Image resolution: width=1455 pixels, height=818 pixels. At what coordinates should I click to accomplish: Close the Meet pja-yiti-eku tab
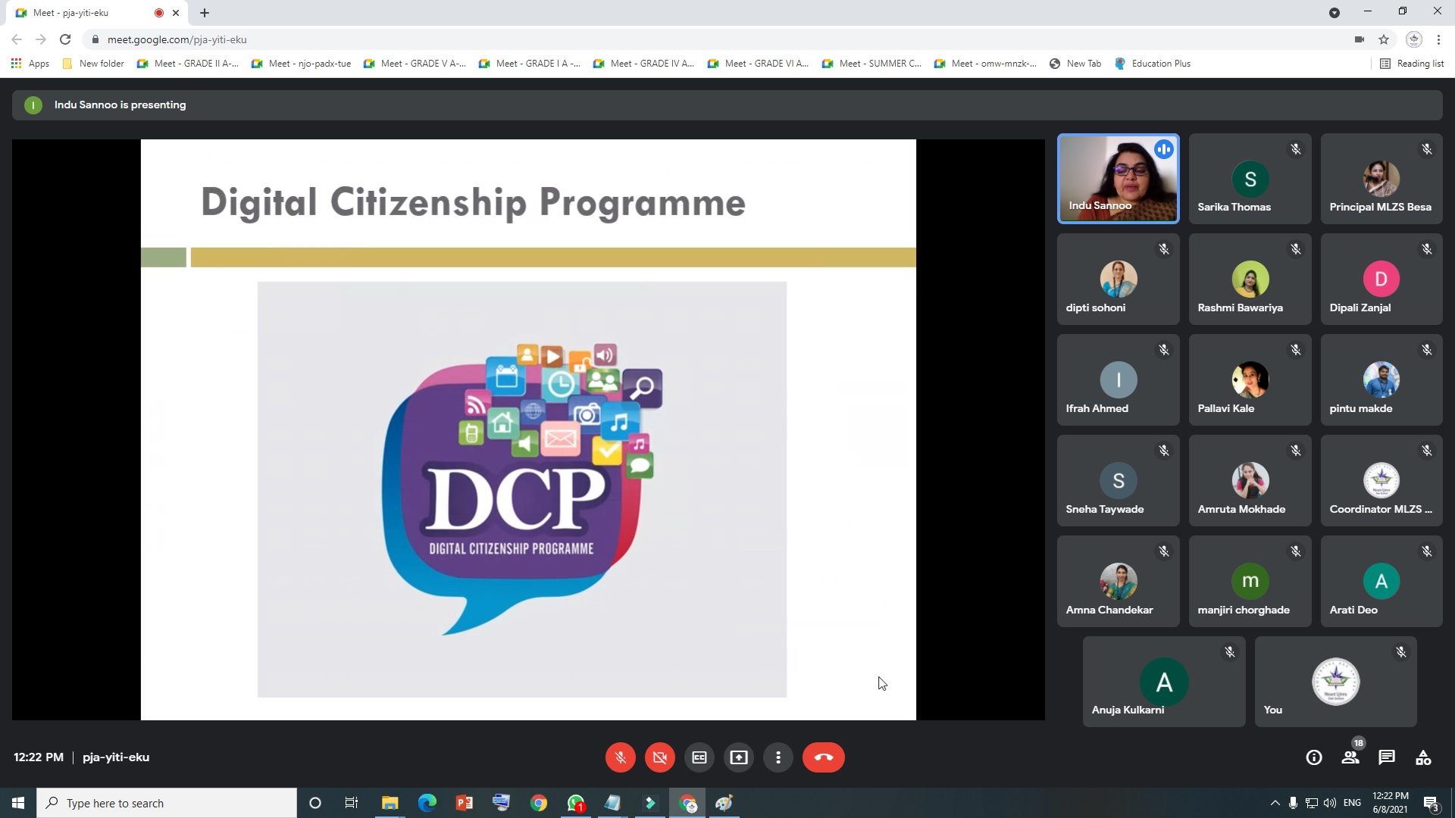pos(176,13)
